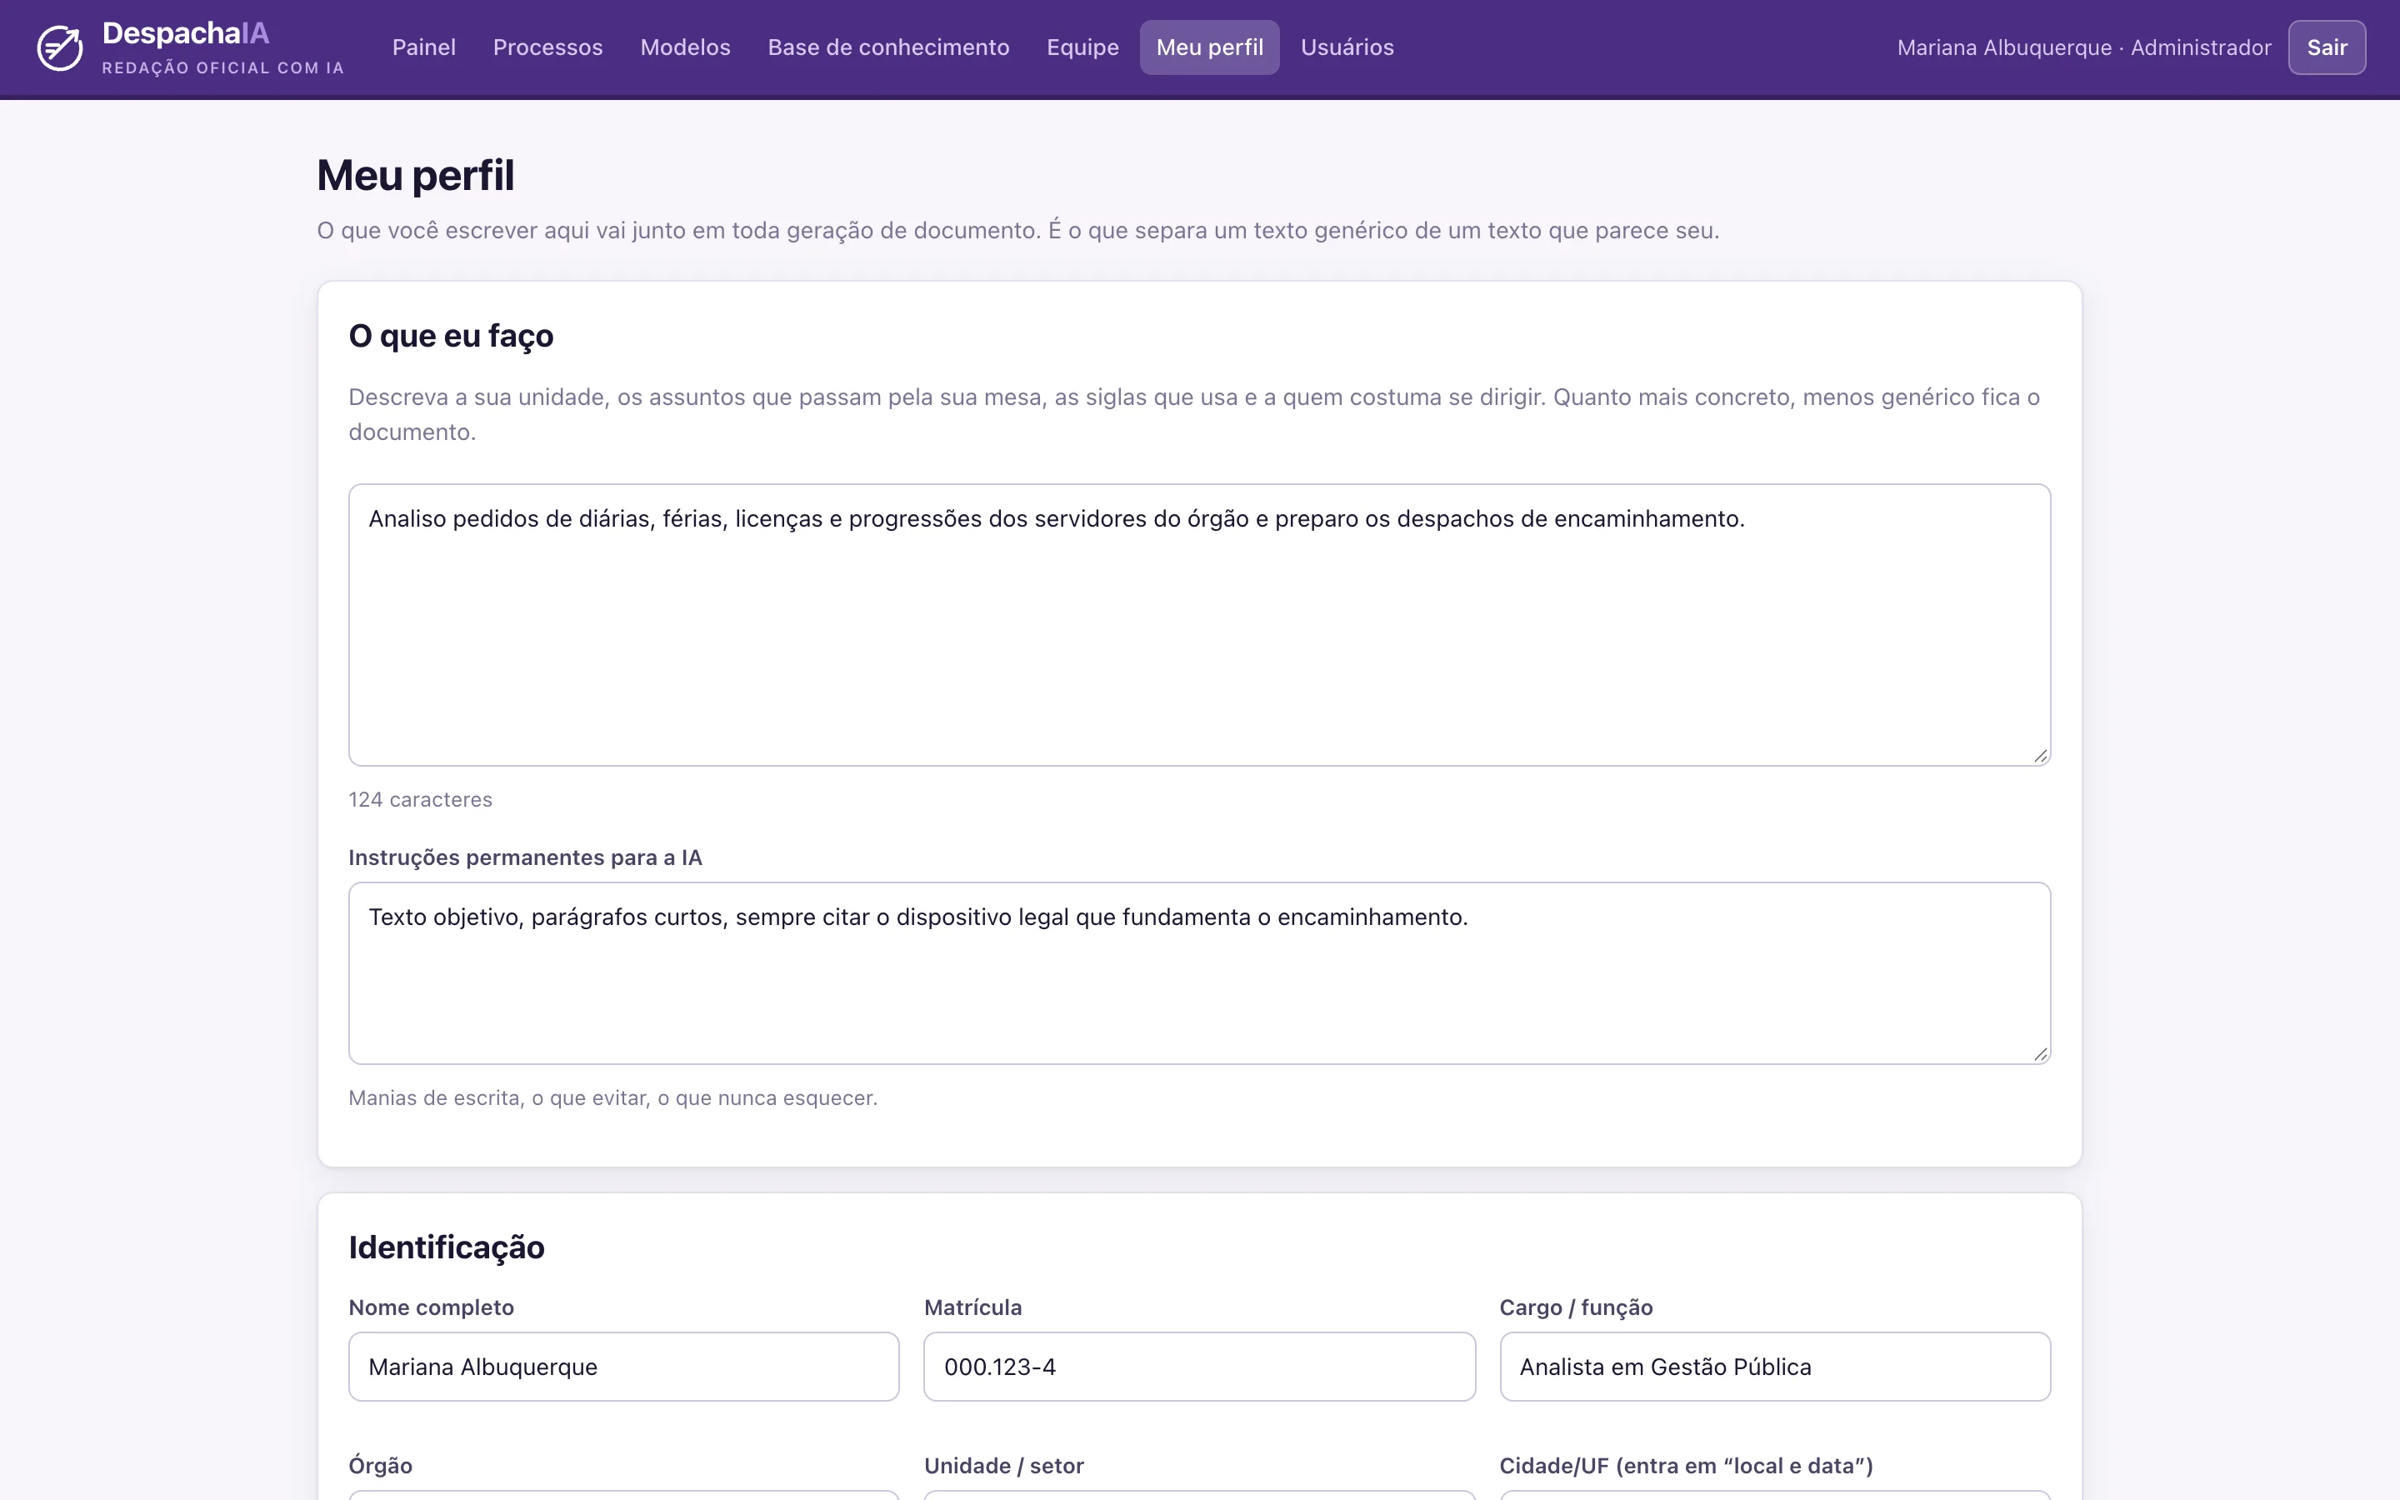
Task: Click the Sair button
Action: click(2327, 47)
